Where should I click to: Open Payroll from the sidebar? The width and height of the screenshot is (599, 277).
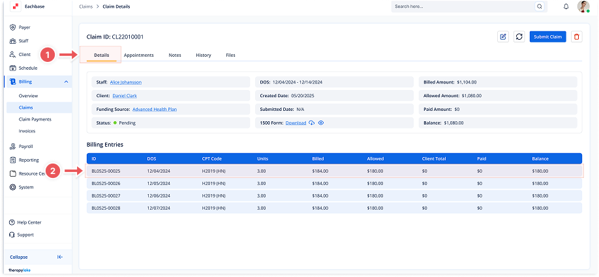click(x=25, y=147)
